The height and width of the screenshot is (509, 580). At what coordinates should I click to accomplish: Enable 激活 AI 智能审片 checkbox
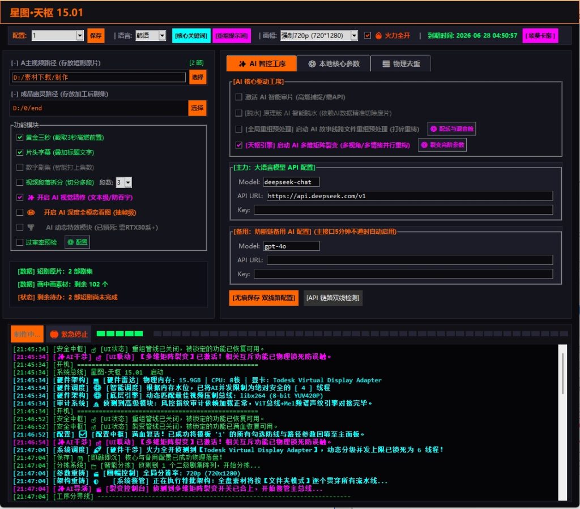click(x=238, y=97)
